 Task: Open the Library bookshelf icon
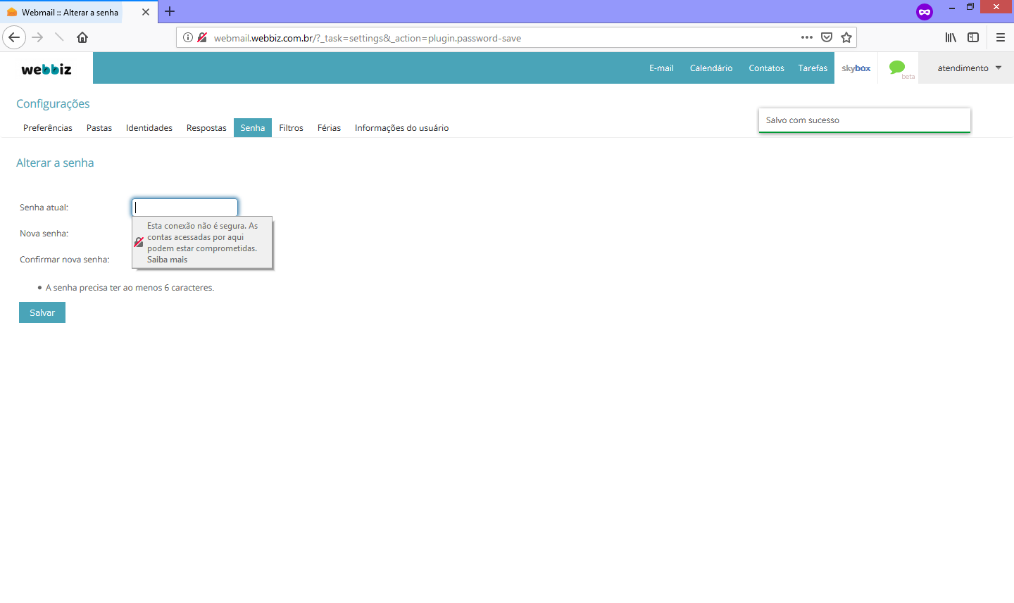tap(951, 38)
